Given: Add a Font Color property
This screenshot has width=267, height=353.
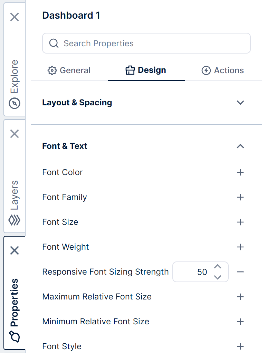Looking at the screenshot, I should point(240,172).
